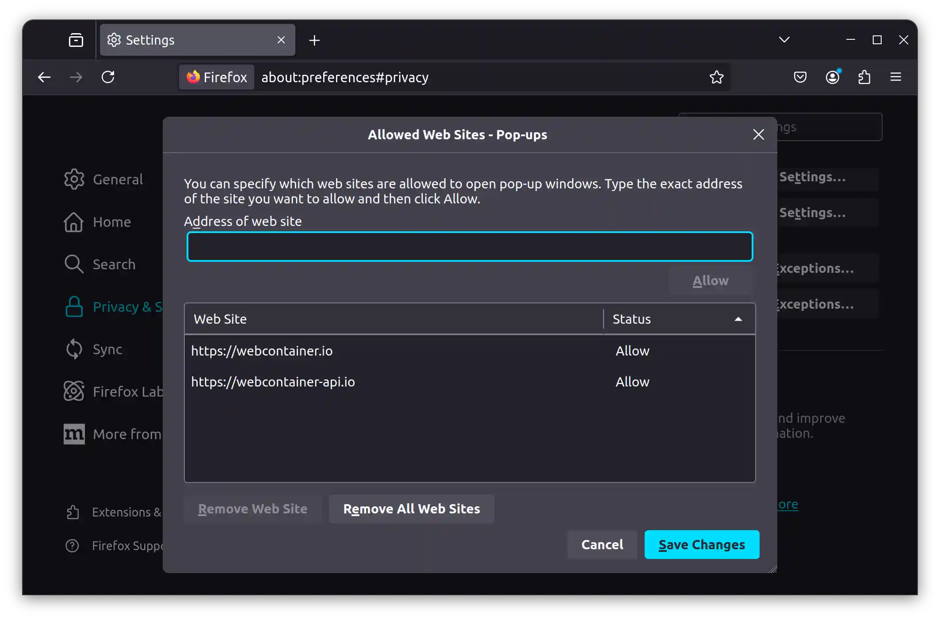Open the application hamburger menu
The height and width of the screenshot is (620, 940).
895,77
